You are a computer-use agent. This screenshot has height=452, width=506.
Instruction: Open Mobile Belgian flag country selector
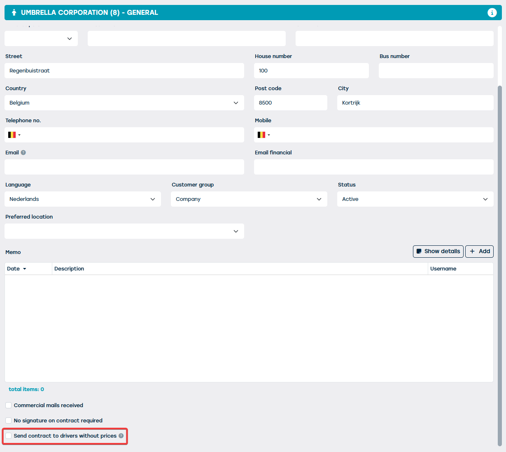pos(264,135)
